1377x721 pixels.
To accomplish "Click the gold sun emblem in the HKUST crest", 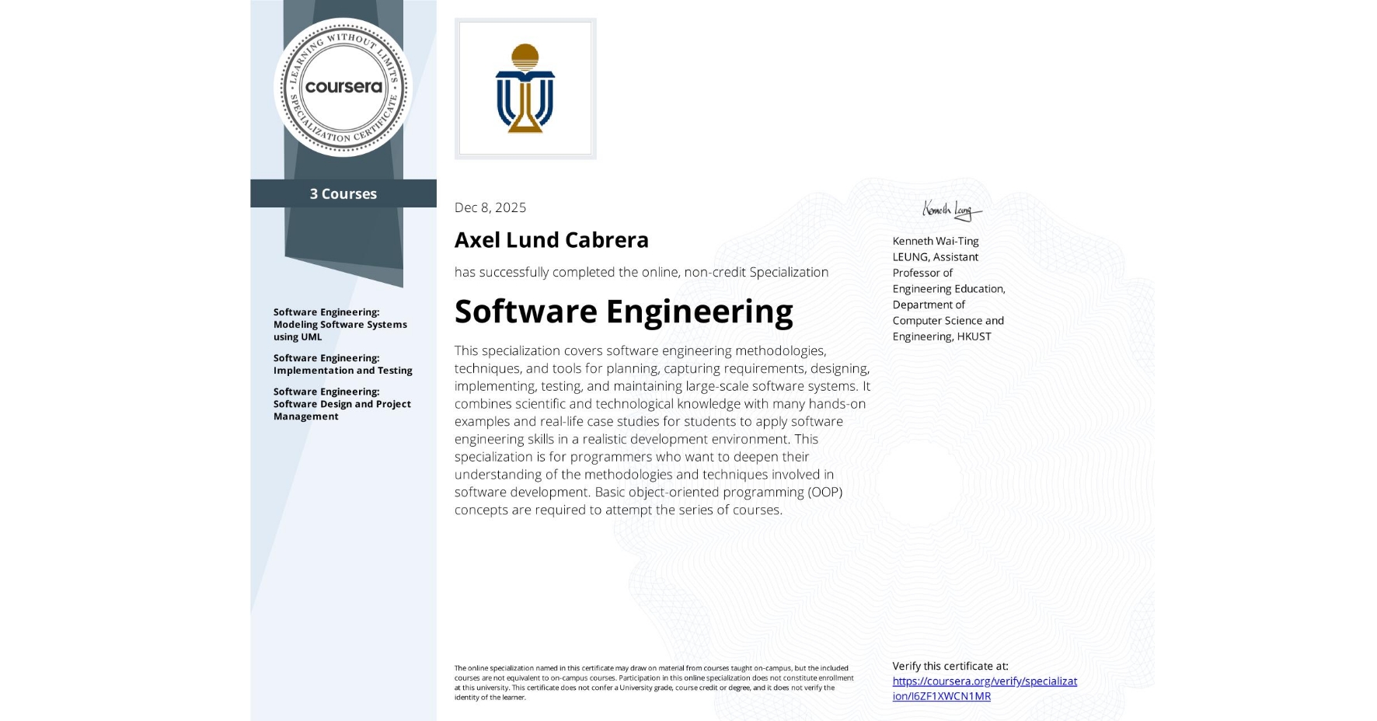I will tap(525, 57).
